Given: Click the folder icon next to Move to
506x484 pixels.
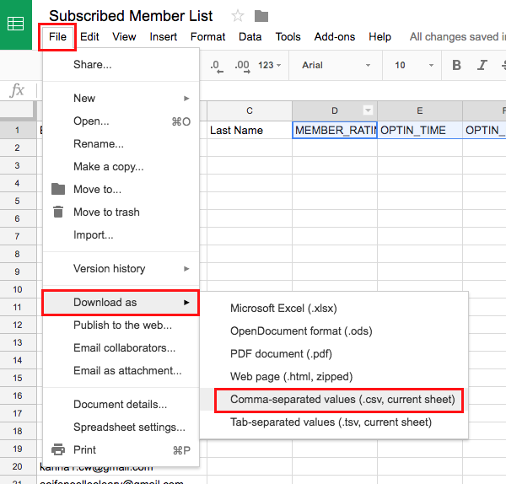Looking at the screenshot, I should (58, 189).
